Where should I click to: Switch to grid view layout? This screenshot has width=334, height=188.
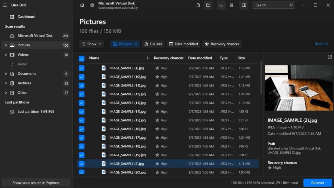(231, 5)
